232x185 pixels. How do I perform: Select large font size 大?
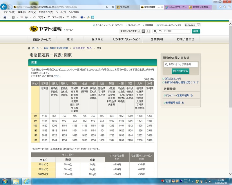point(148,31)
